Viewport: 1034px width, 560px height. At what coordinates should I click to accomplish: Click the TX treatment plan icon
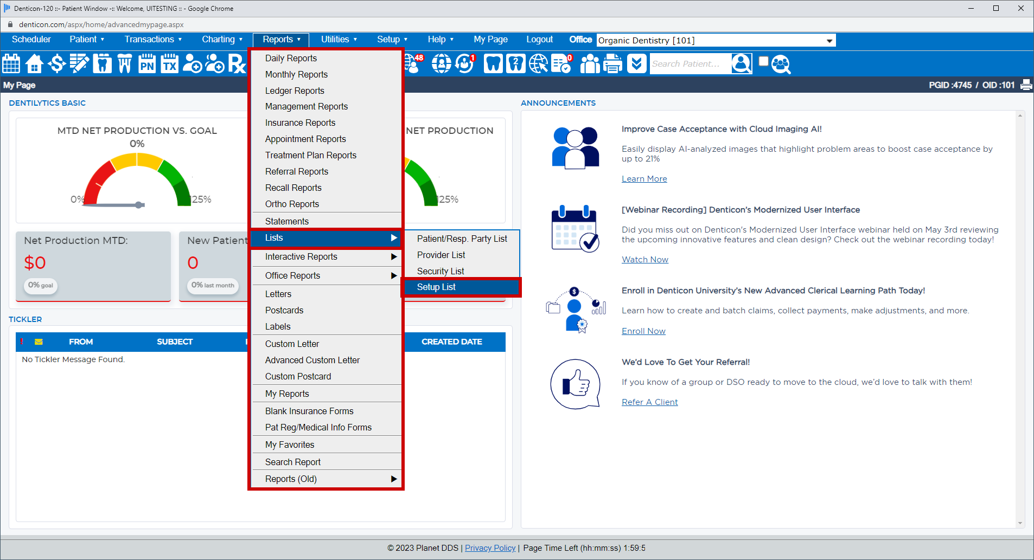(169, 63)
